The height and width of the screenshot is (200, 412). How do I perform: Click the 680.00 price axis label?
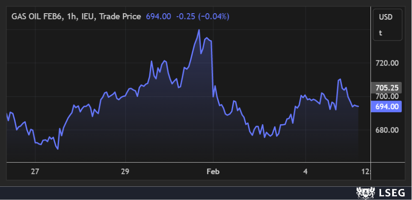[x=387, y=130]
